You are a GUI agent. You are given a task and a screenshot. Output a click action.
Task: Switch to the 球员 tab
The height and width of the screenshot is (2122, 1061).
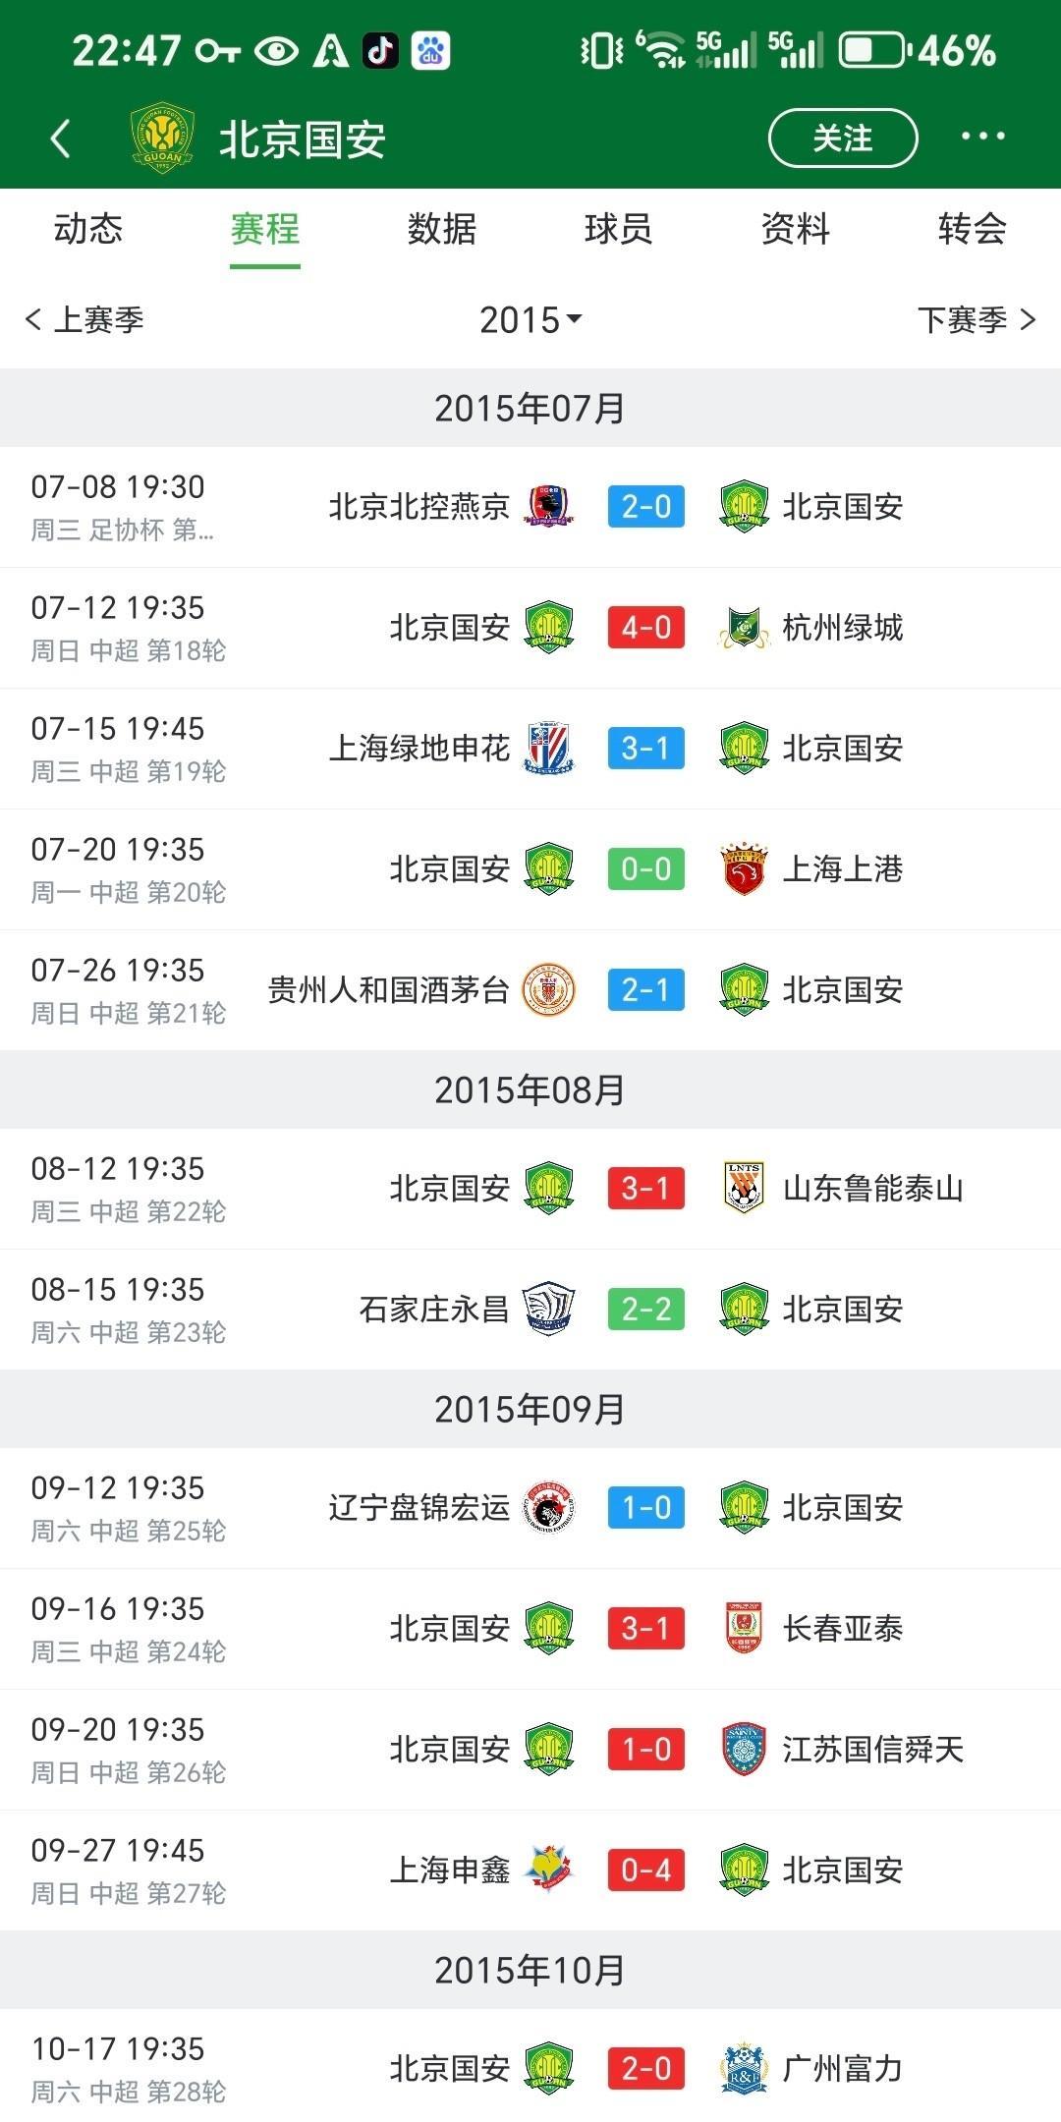618,230
